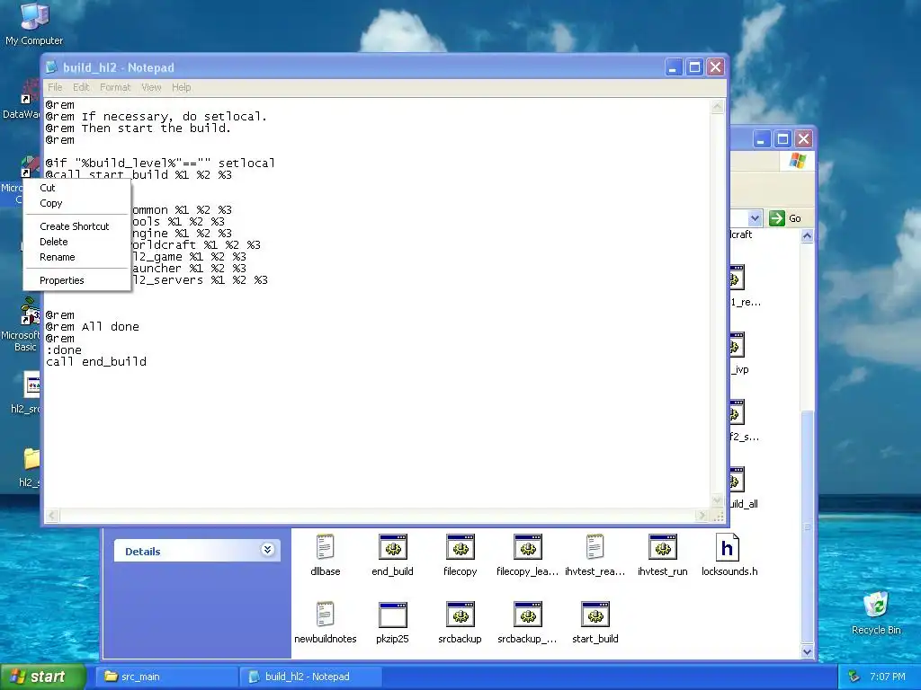921x690 pixels.
Task: Click the Go button in Explorer address bar
Action: [785, 218]
